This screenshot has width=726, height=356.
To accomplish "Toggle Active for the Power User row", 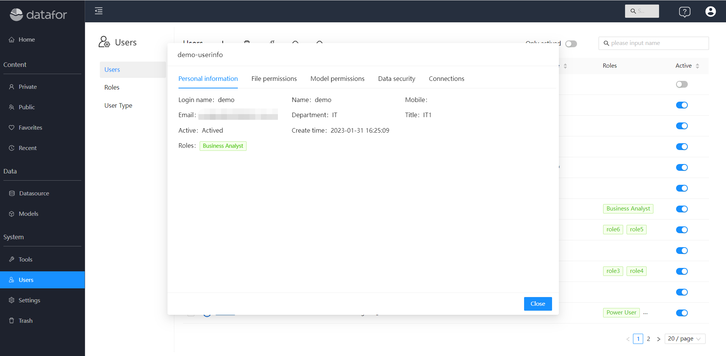I will tap(682, 313).
